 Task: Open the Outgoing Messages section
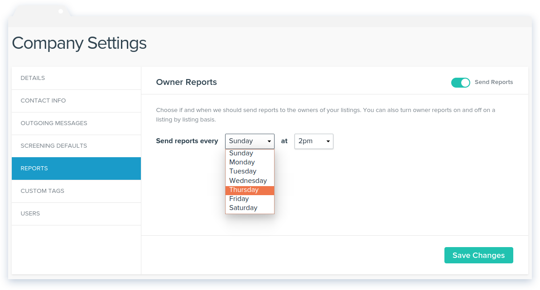coord(77,124)
